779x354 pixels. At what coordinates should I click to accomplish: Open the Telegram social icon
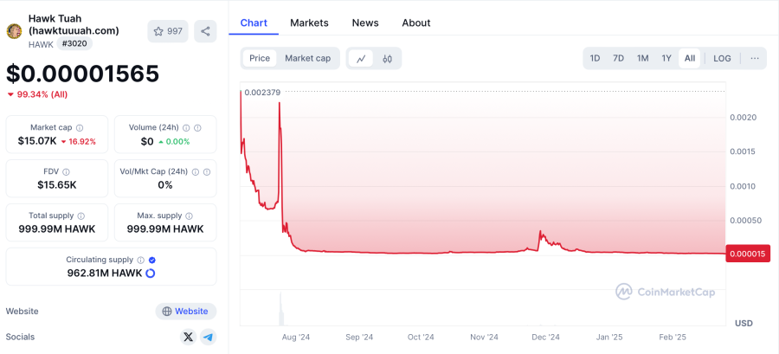[x=208, y=337]
